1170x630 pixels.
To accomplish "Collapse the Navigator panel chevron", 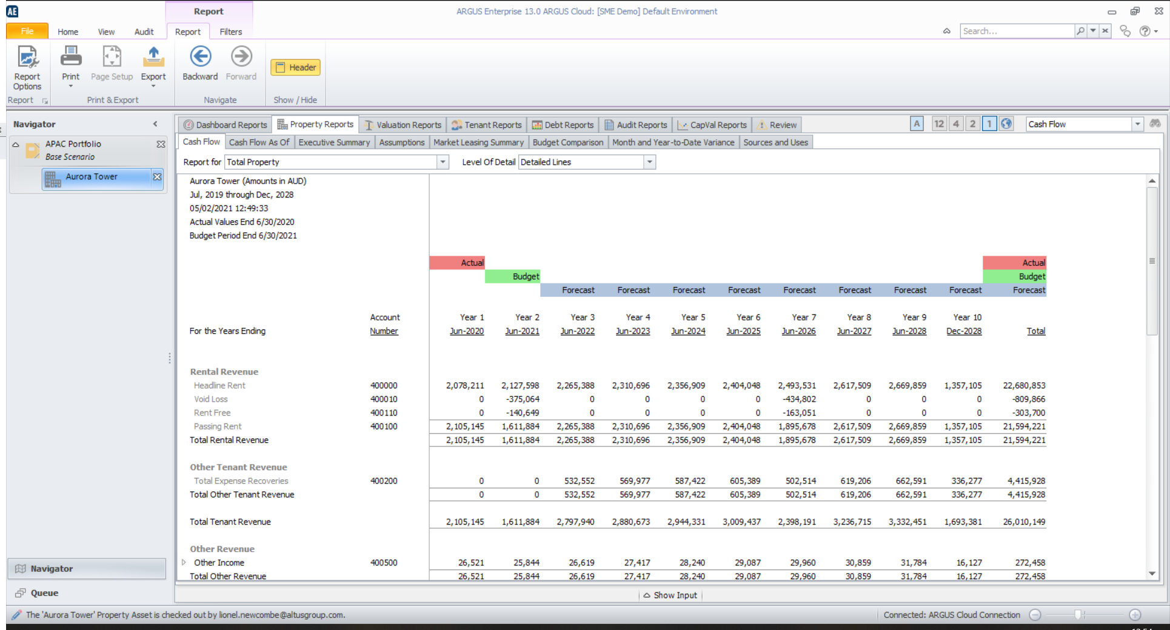I will (x=156, y=124).
